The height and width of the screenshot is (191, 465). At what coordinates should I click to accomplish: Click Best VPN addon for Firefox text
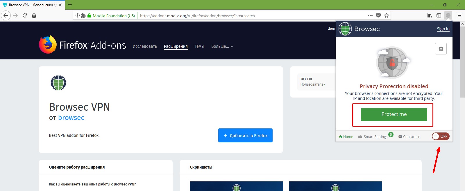click(74, 135)
